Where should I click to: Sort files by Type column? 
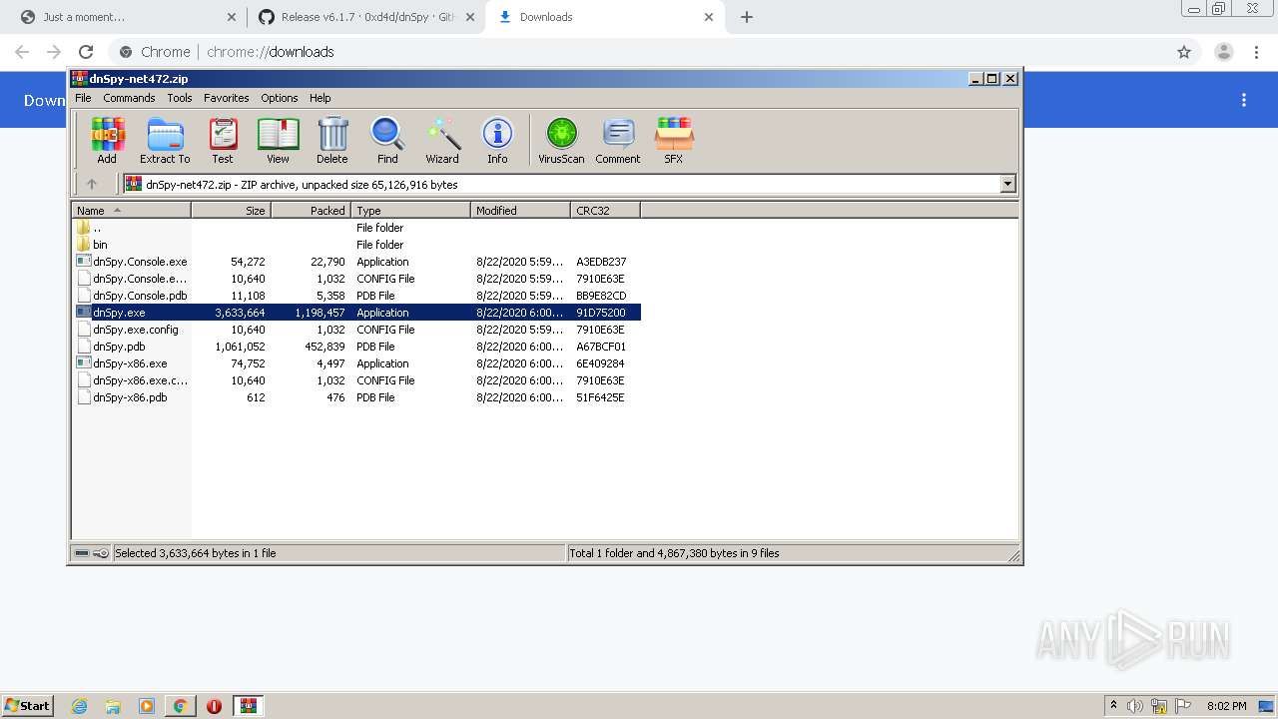[x=411, y=211]
